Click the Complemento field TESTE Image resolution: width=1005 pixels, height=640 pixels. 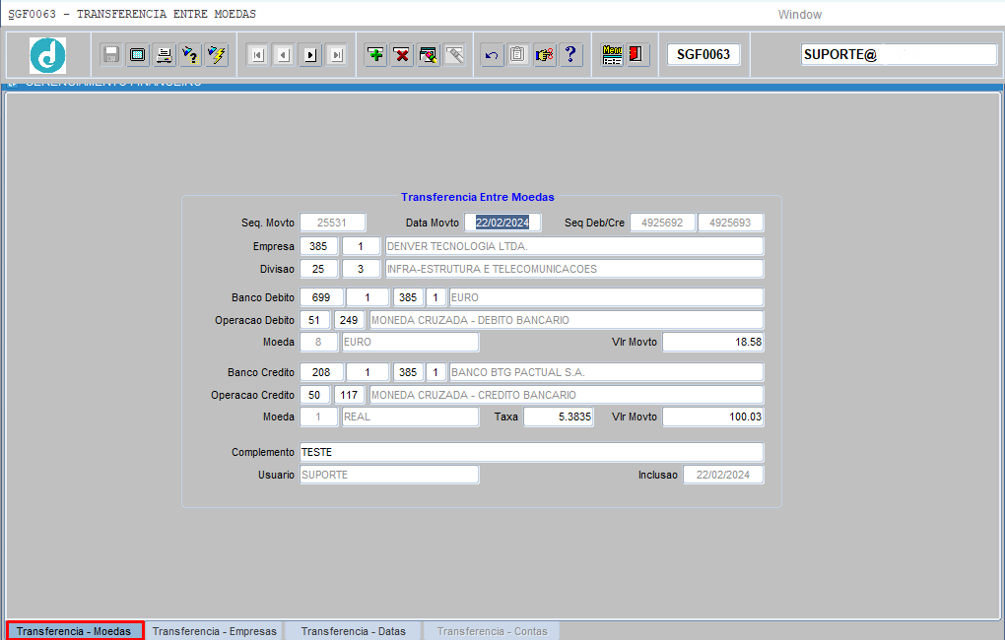pos(531,452)
